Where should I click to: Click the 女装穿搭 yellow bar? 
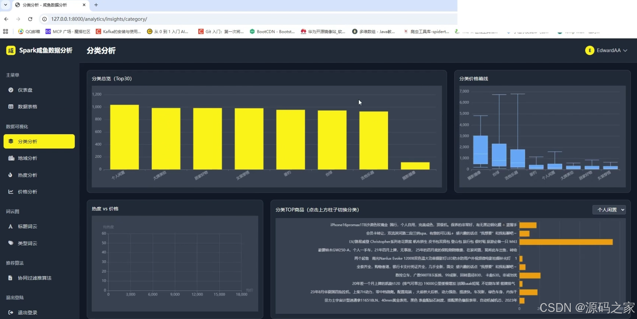pos(249,139)
